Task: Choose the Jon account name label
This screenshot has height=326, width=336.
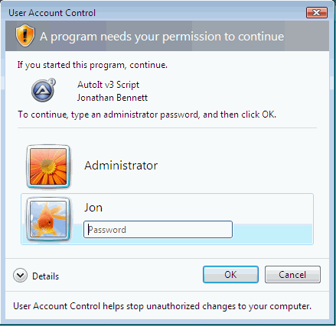Action: tap(93, 208)
